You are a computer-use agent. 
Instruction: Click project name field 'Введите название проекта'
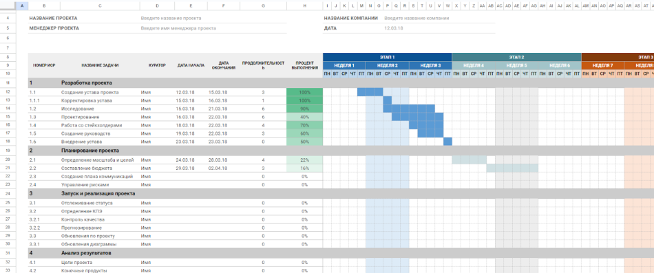[171, 19]
